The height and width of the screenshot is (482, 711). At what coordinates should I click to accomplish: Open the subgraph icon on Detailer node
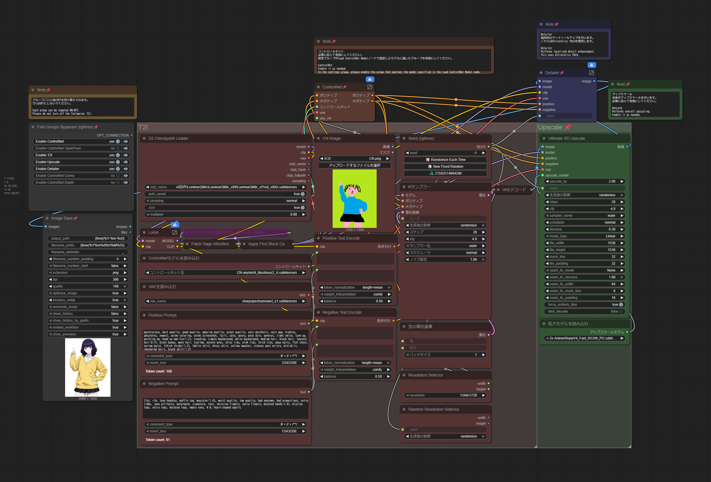click(591, 73)
